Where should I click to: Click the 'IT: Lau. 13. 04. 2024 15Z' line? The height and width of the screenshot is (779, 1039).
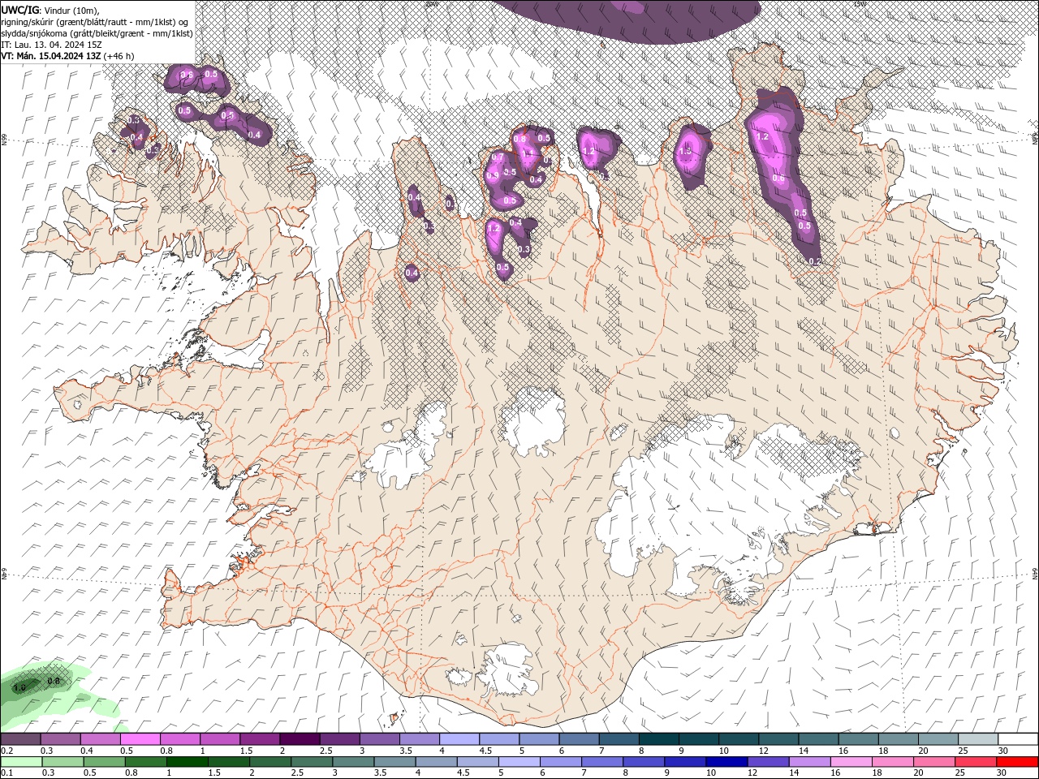(51, 44)
